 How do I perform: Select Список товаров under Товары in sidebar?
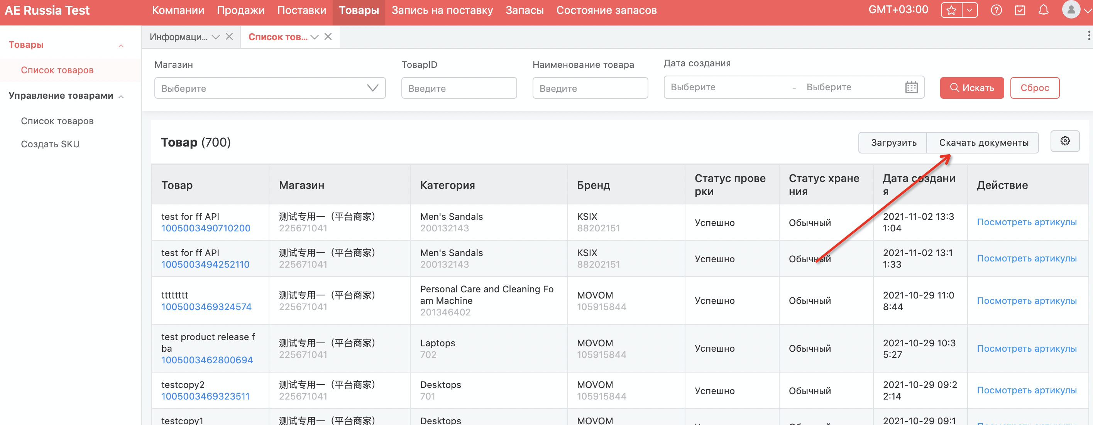tap(57, 70)
